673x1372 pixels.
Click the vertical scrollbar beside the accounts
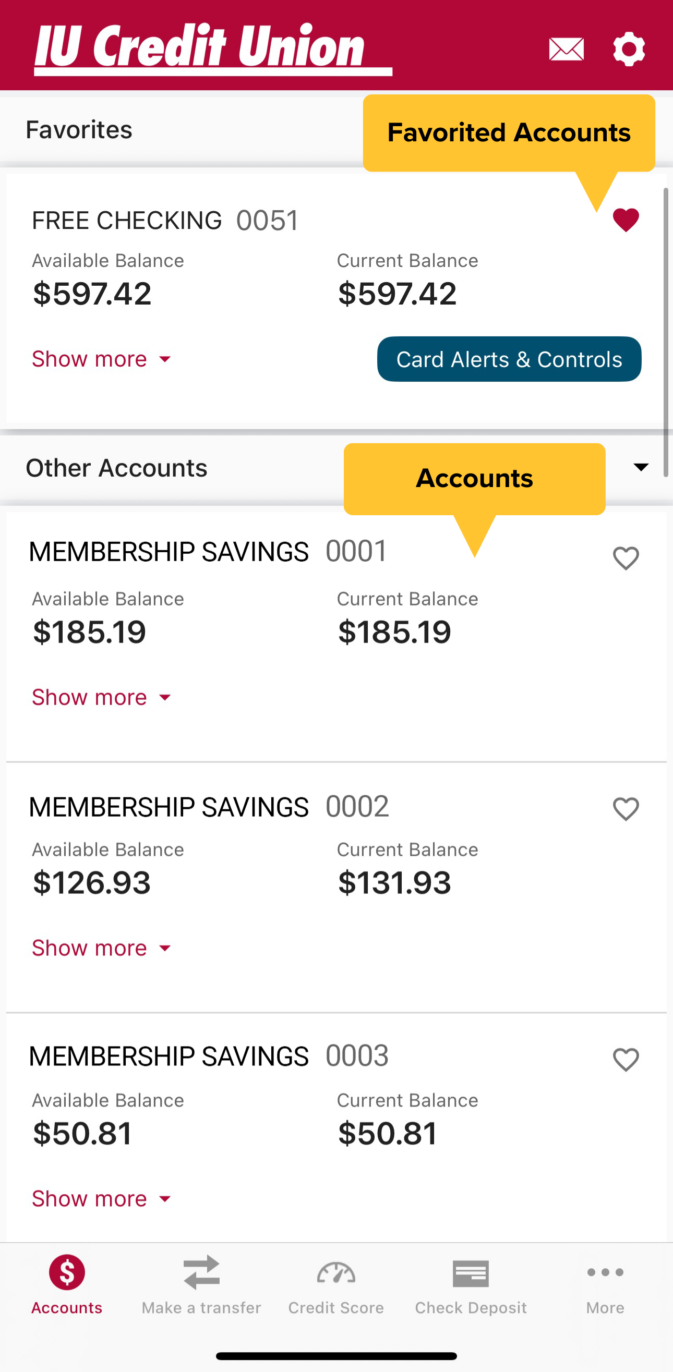pos(666,331)
